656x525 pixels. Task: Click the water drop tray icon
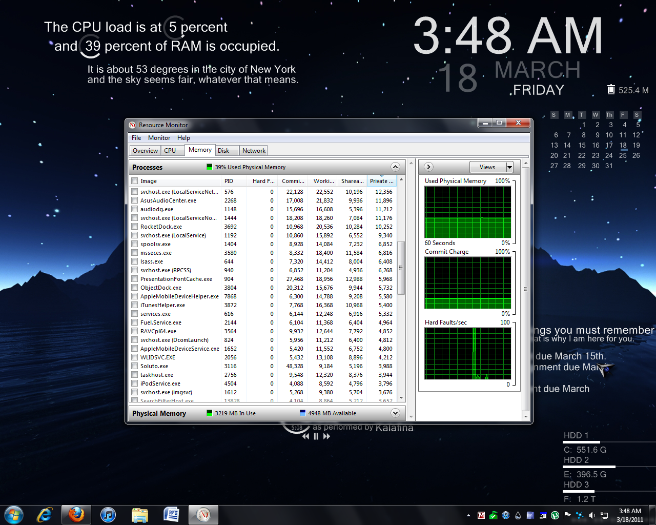(518, 515)
